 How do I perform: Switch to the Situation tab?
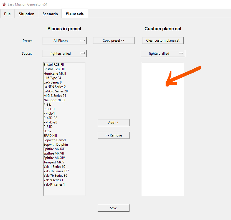[x=27, y=14]
